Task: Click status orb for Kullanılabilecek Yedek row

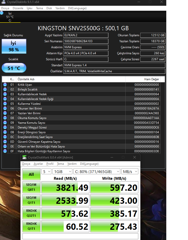Action: tap(5, 94)
